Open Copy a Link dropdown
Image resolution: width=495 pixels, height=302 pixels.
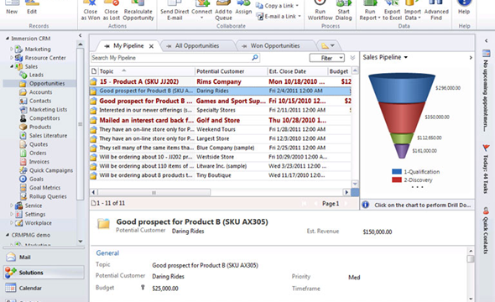pyautogui.click(x=278, y=6)
